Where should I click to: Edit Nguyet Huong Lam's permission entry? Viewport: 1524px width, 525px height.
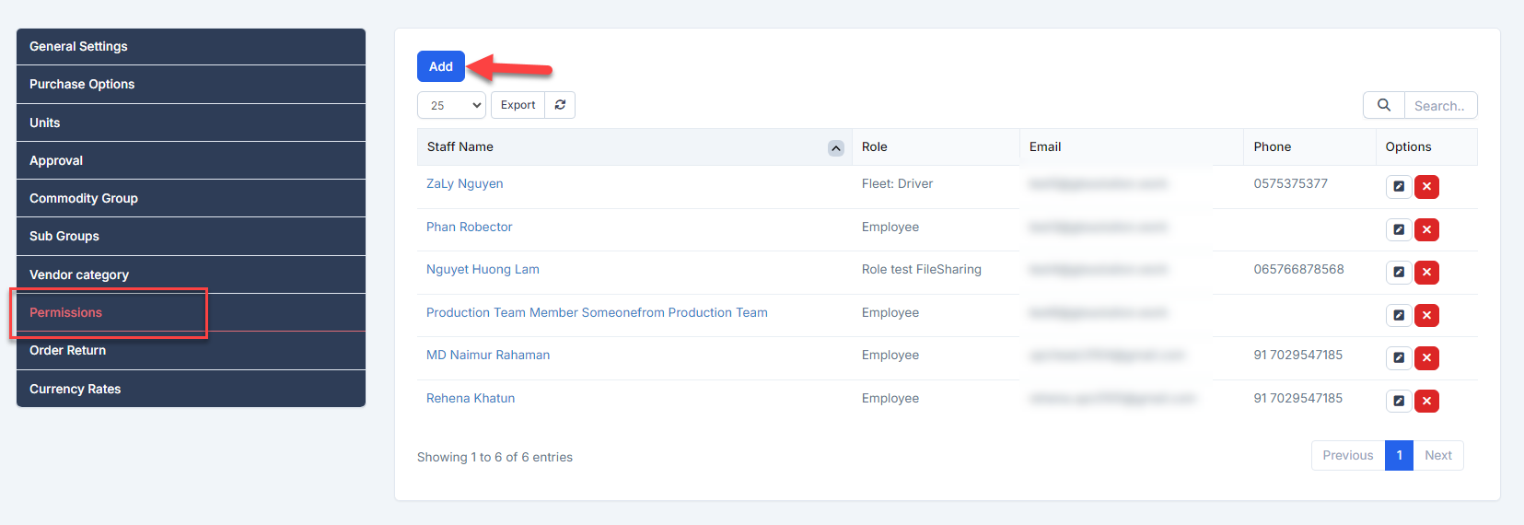click(1398, 273)
